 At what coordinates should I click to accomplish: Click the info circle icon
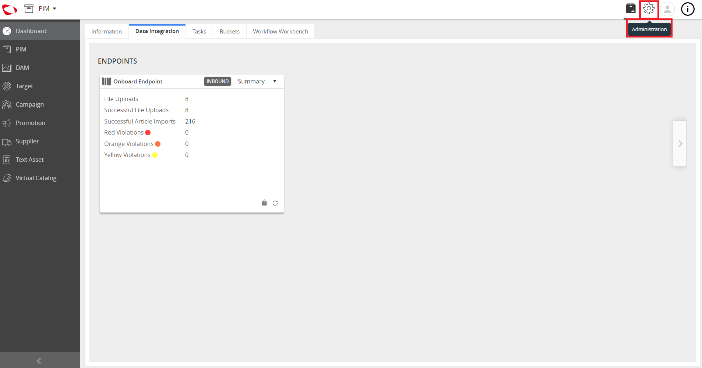(688, 9)
